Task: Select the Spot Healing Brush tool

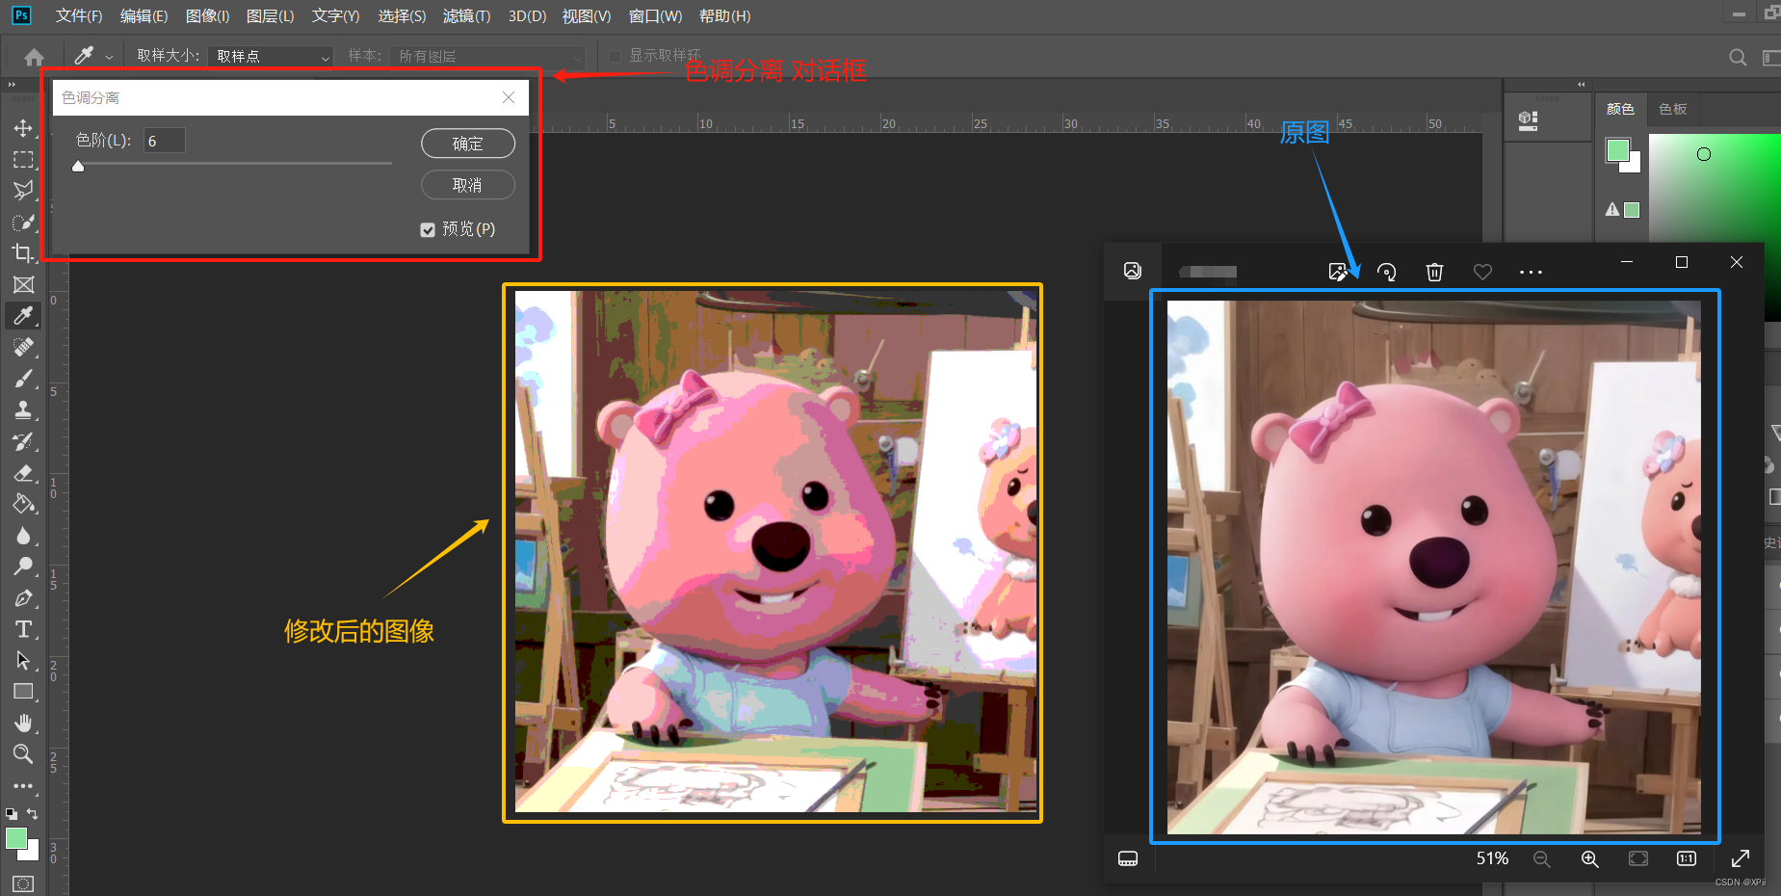Action: click(23, 347)
